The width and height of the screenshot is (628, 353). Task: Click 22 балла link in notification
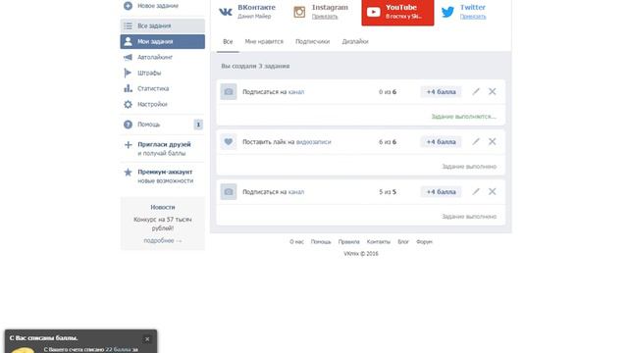[x=118, y=349]
